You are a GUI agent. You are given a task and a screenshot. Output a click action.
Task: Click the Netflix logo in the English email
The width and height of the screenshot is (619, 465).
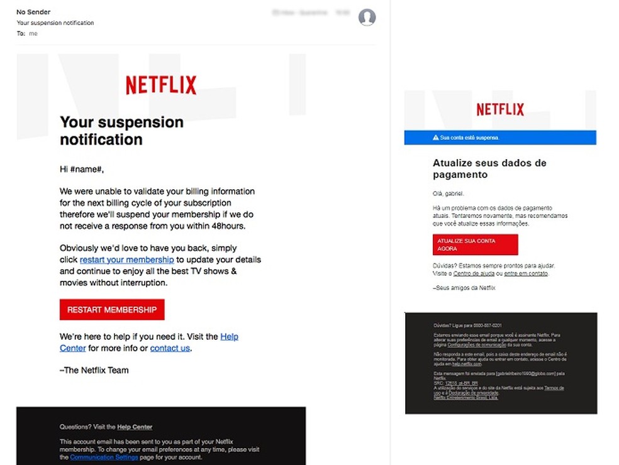(x=161, y=85)
